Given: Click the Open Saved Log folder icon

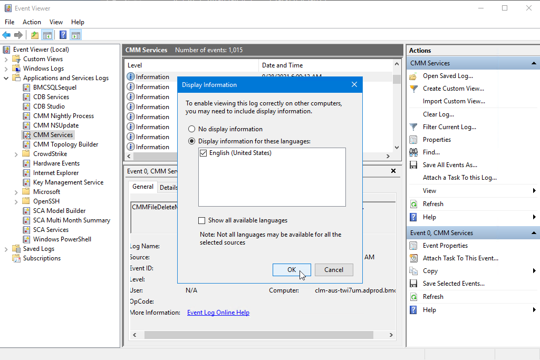Looking at the screenshot, I should click(x=413, y=76).
